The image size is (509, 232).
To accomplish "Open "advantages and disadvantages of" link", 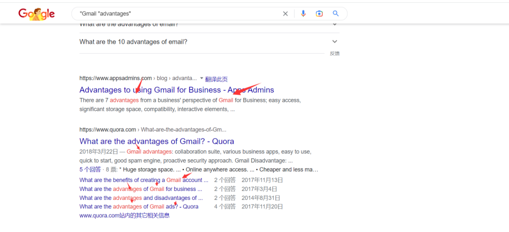I will point(141,198).
